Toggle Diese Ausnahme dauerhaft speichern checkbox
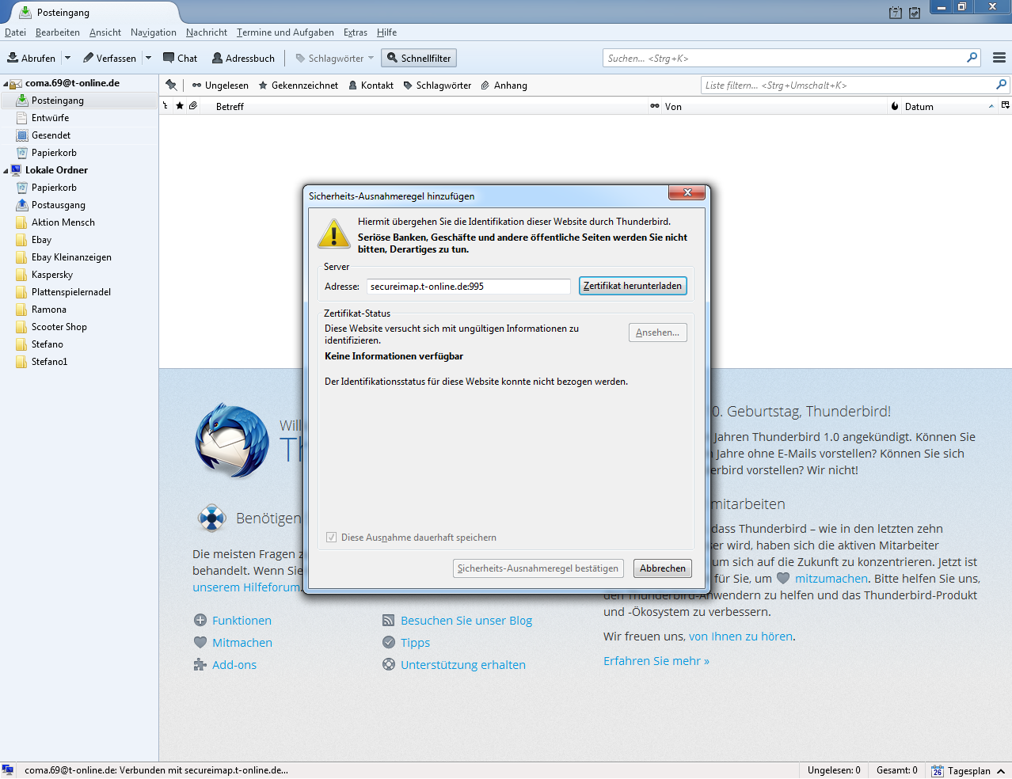This screenshot has width=1012, height=779. click(x=332, y=538)
